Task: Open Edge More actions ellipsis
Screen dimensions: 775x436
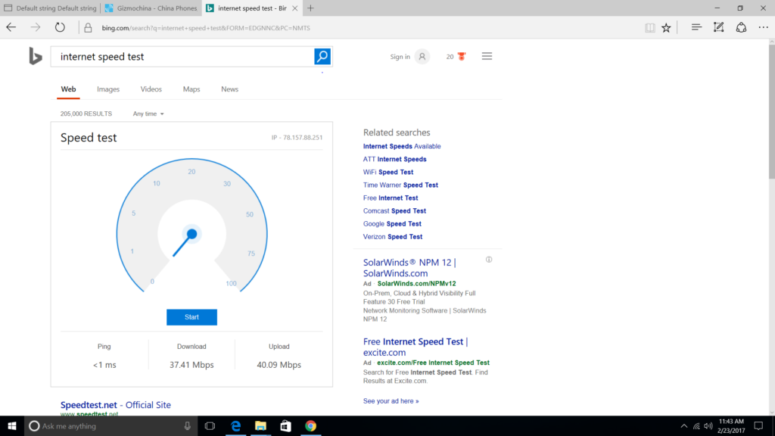Action: coord(763,28)
